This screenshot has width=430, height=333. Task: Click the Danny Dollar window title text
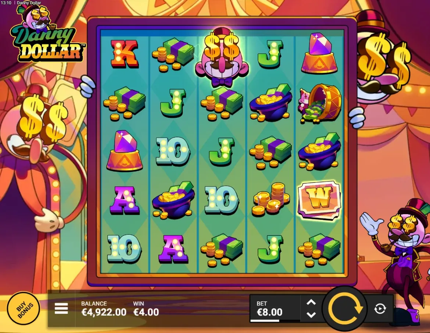click(29, 3)
